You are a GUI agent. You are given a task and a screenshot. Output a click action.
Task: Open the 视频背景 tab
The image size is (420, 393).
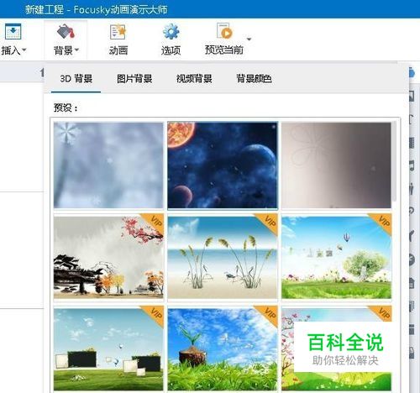pos(194,79)
